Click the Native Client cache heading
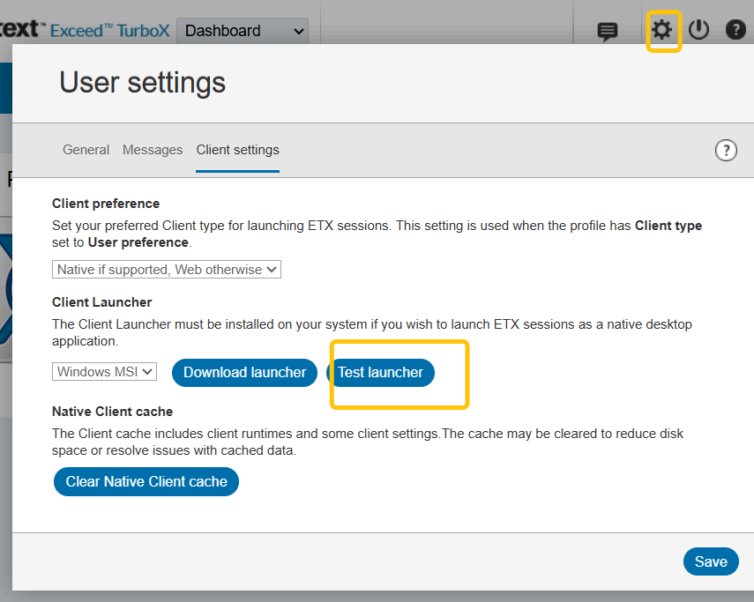754x602 pixels. coord(112,412)
